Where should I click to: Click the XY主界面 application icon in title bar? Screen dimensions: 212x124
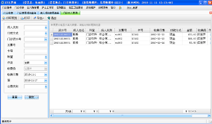tap(3, 3)
